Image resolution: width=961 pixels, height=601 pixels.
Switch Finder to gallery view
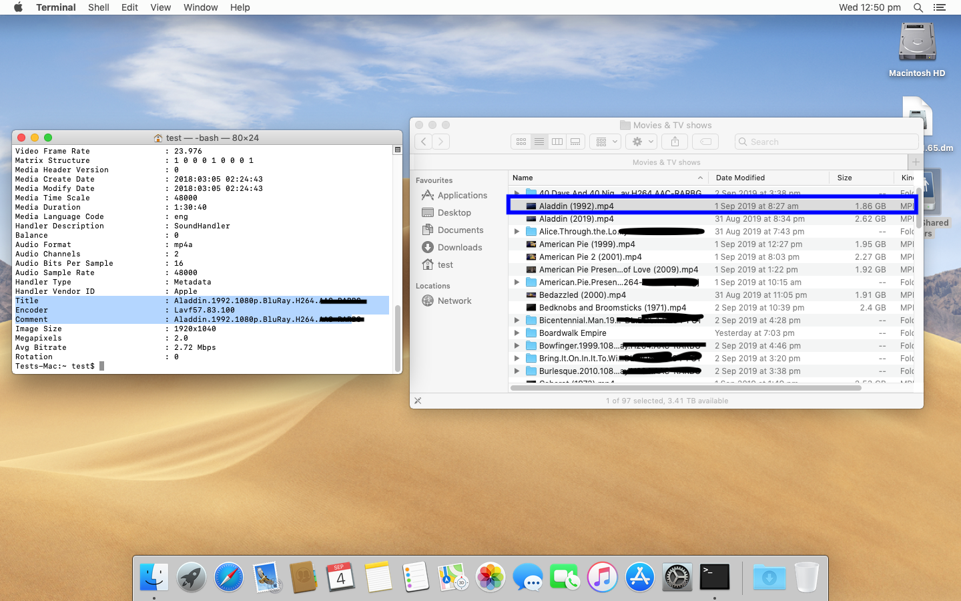point(575,142)
